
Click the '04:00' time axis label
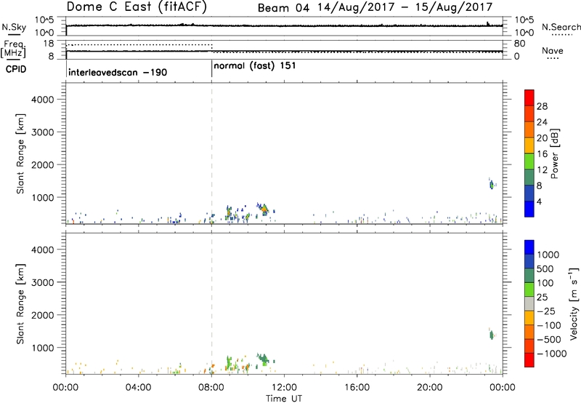pyautogui.click(x=138, y=388)
